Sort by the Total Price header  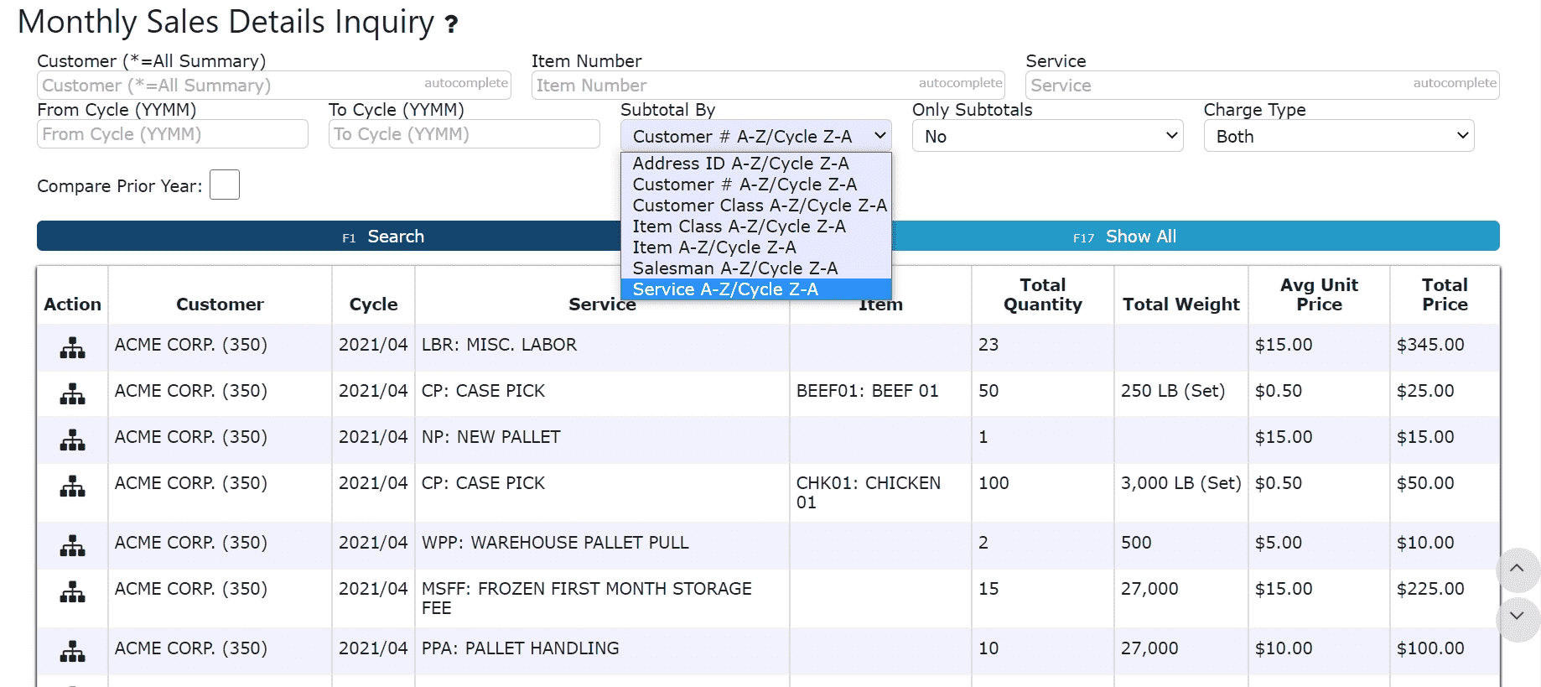(1445, 294)
